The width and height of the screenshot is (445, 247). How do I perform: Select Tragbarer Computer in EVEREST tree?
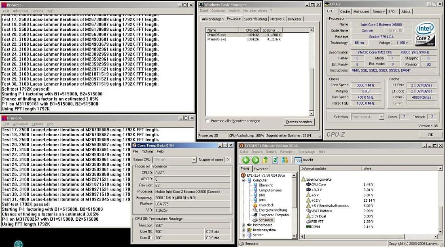point(274,215)
